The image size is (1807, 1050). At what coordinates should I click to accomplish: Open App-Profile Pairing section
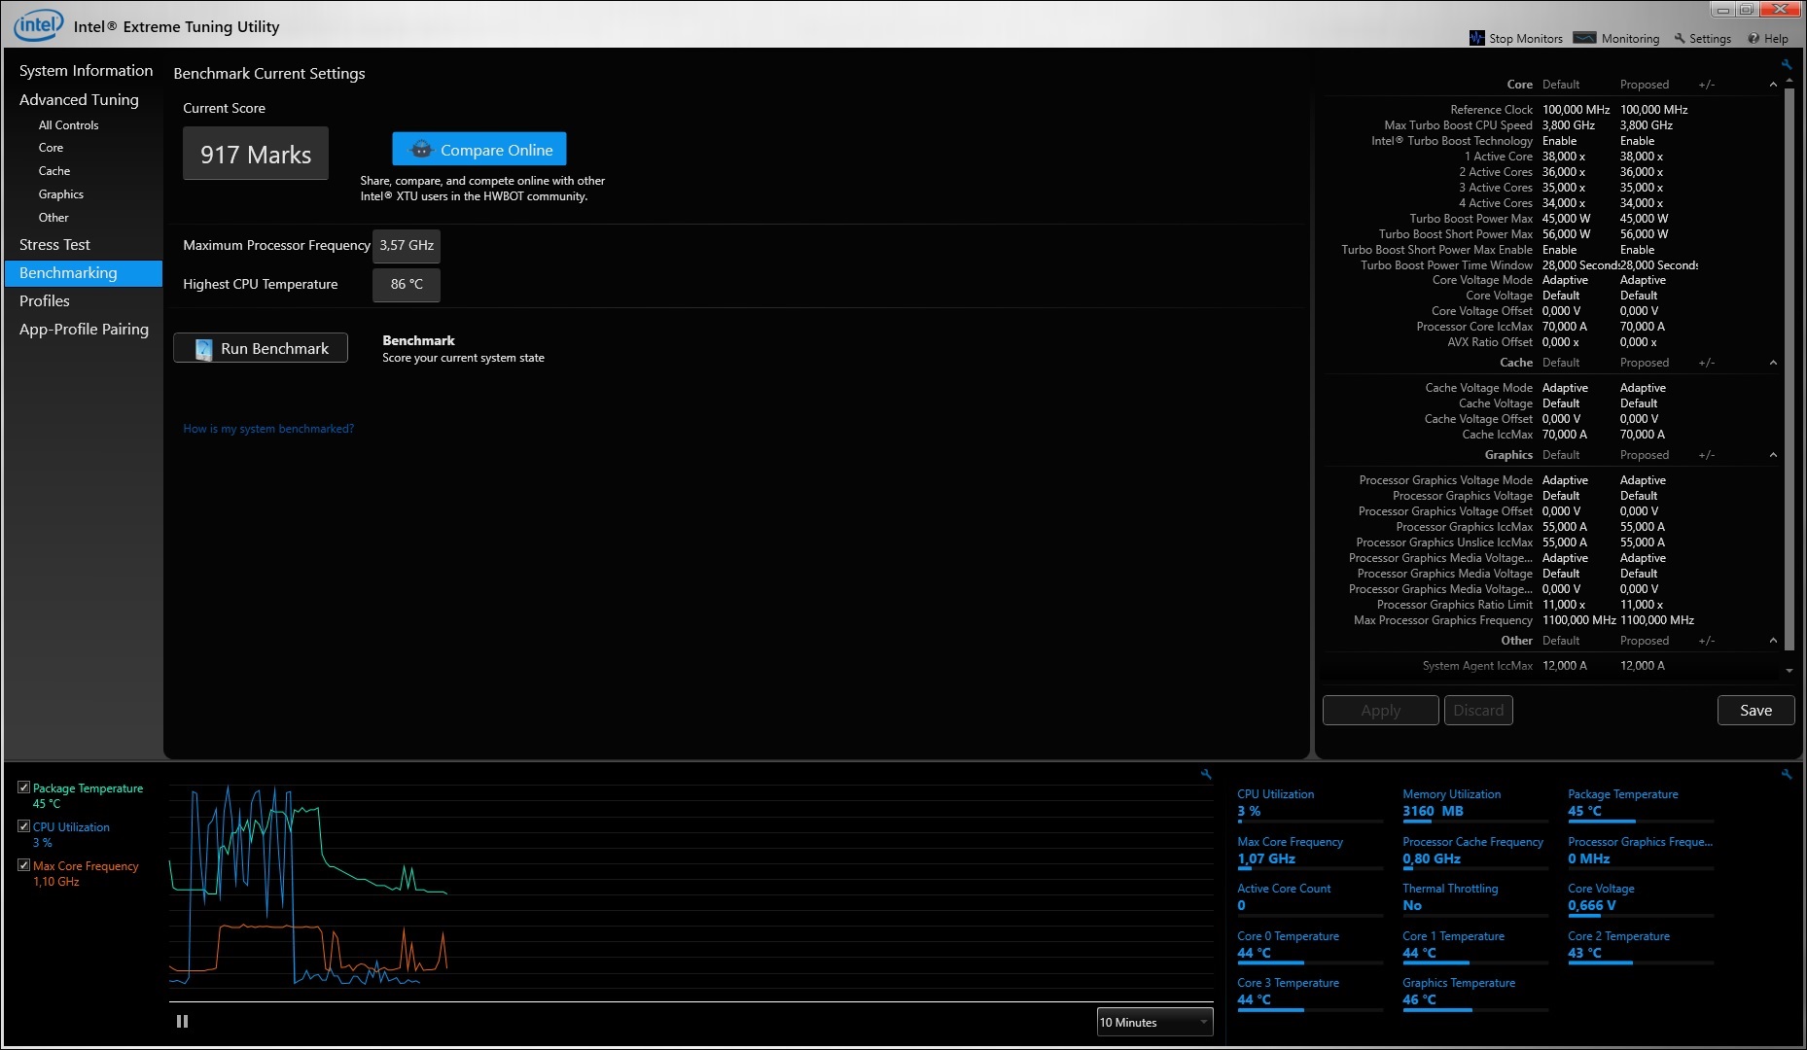(x=84, y=330)
